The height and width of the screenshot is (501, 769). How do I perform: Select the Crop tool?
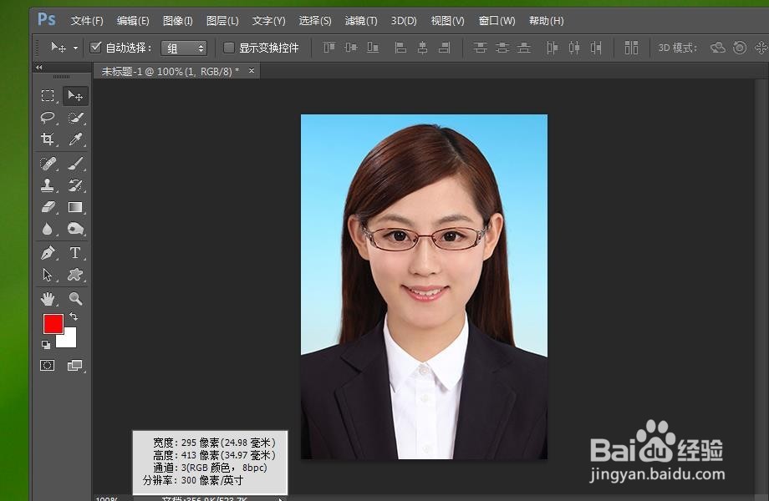(48, 139)
